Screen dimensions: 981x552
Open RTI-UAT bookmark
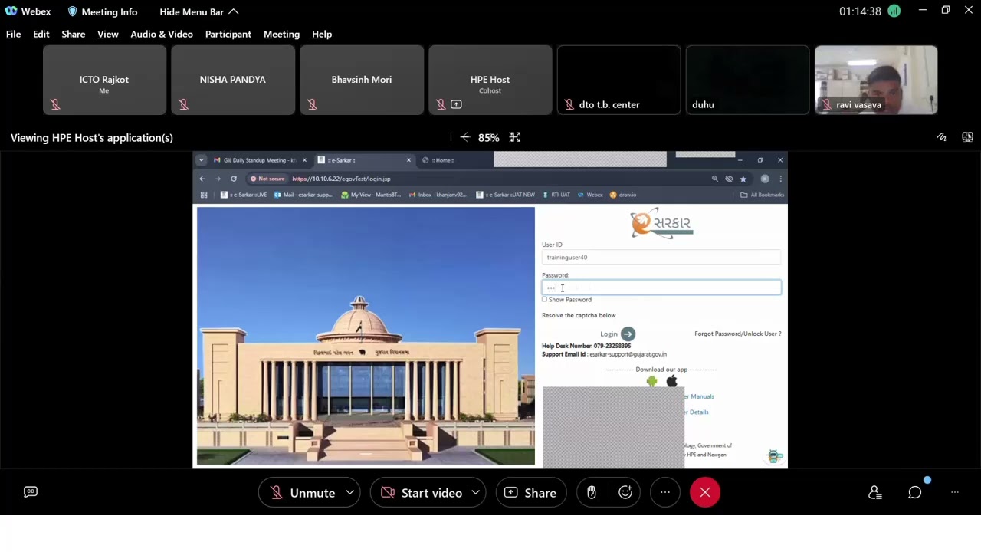[556, 195]
